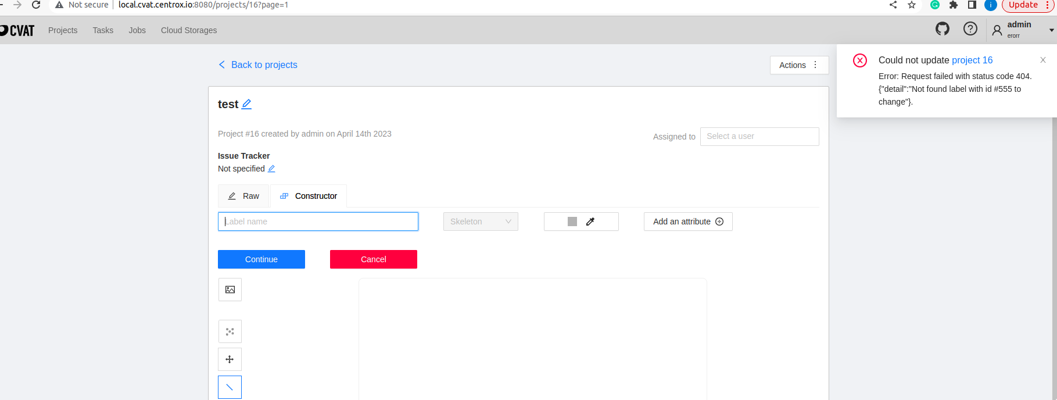Image resolution: width=1057 pixels, height=400 pixels.
Task: Open color picker with the eyedropper icon
Action: pos(590,222)
